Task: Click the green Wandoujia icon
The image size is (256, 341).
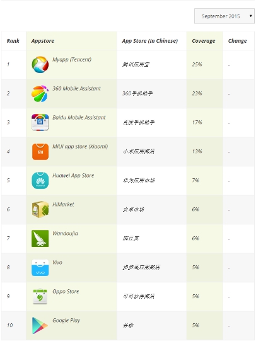Action: coord(40,238)
